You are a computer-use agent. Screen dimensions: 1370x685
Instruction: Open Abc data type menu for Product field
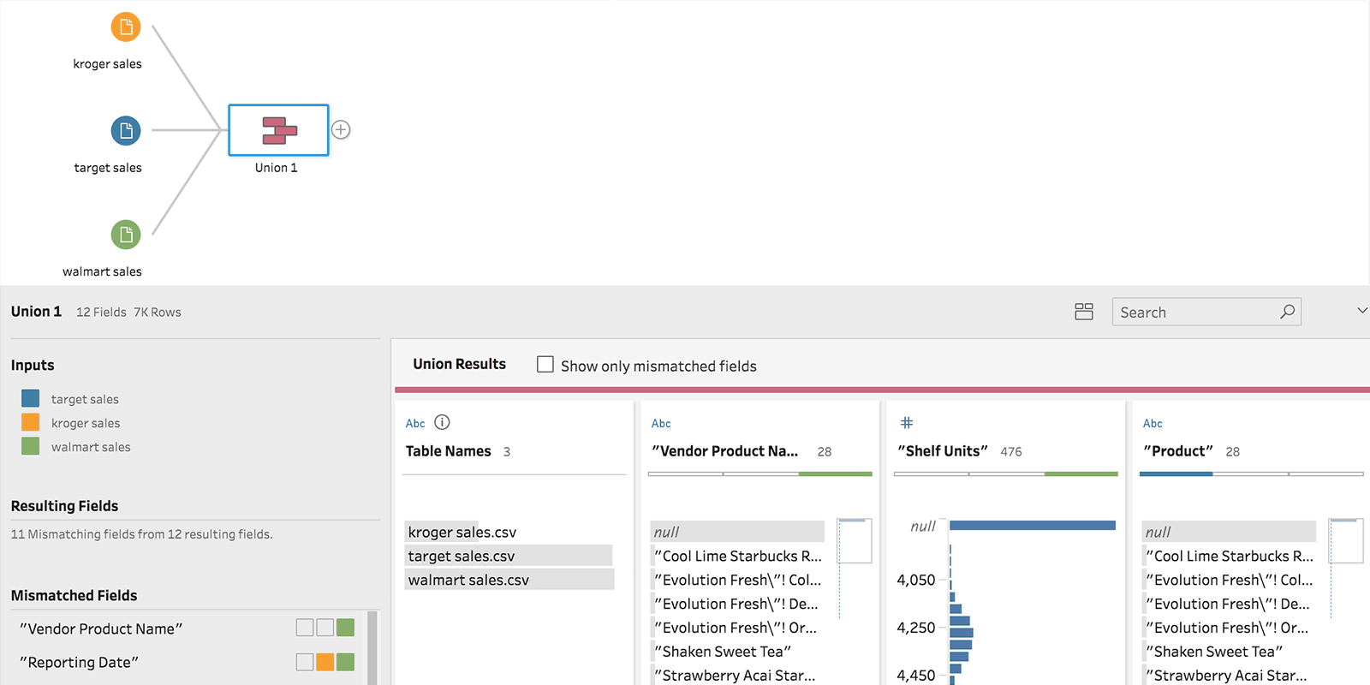click(1153, 423)
